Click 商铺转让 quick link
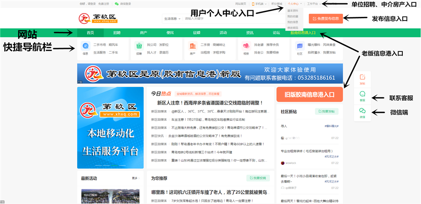This screenshot has width=421, height=204. [x=219, y=44]
